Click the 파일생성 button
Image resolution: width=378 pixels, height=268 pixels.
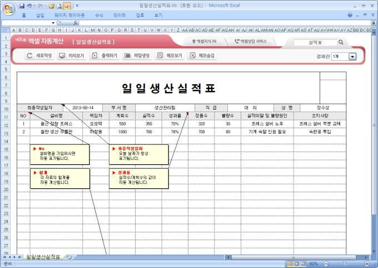coord(137,56)
